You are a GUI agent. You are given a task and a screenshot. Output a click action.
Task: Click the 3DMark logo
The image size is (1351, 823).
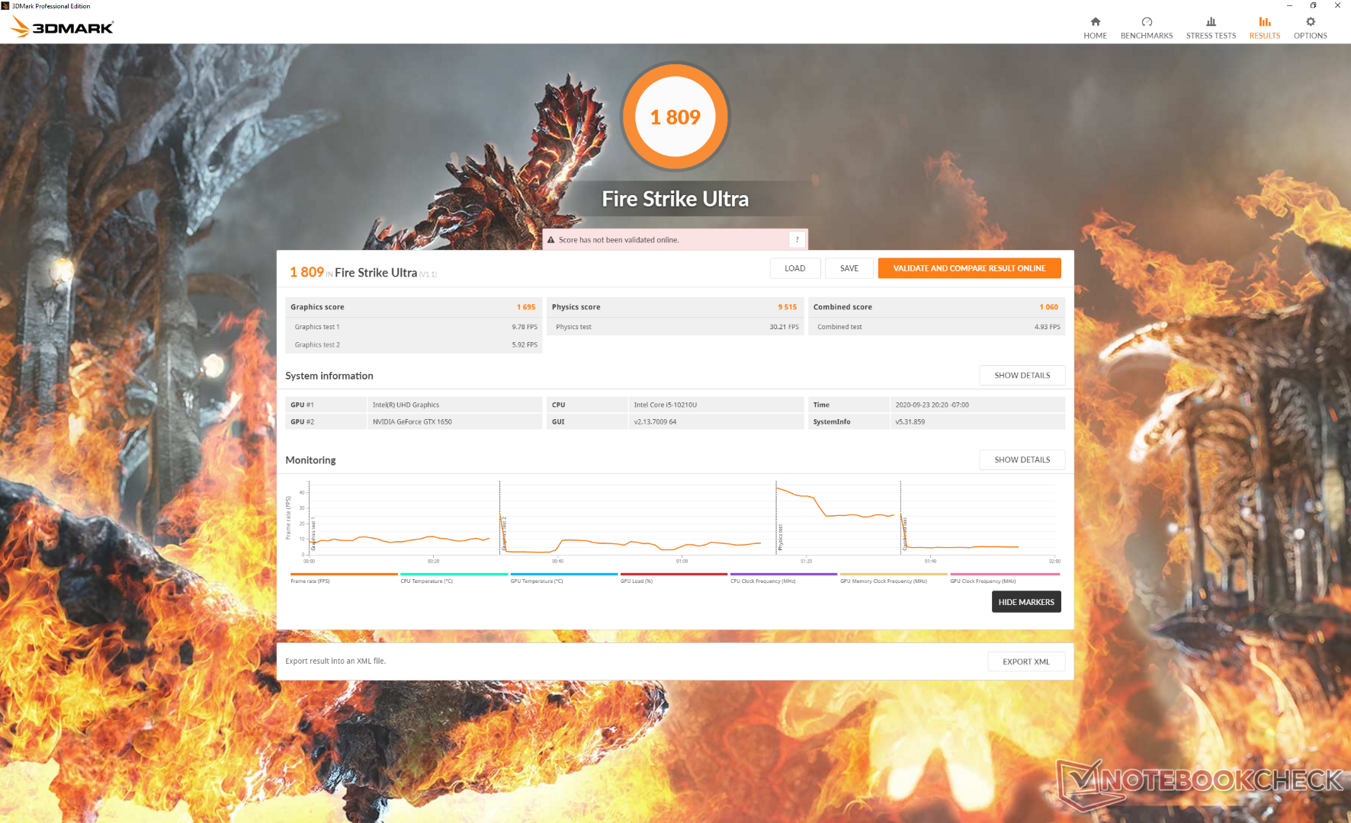tap(62, 27)
